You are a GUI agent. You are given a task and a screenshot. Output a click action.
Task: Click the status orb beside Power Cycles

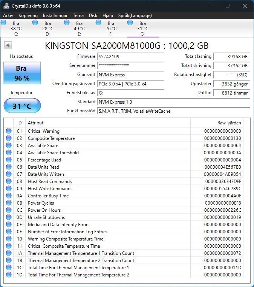coord(9,203)
